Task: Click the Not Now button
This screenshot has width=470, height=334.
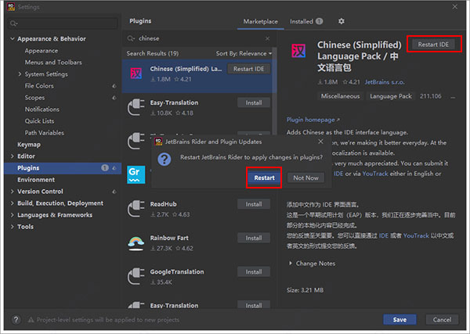Action: [x=305, y=178]
